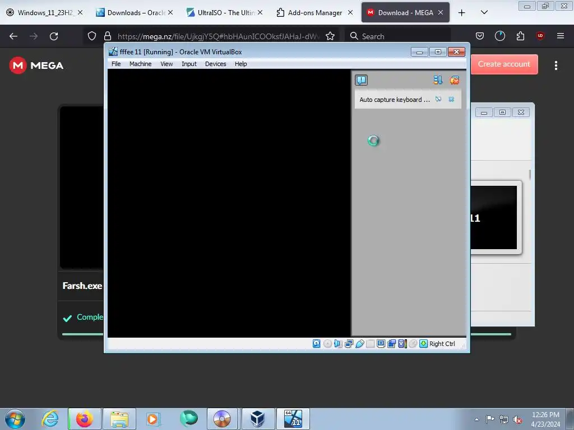This screenshot has height=430, width=574.
Task: Open the Firefox list all tabs dropdown
Action: [x=484, y=12]
